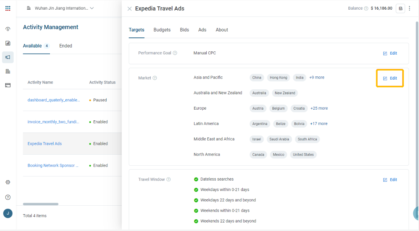Open the help question mark icon in sidebar
Screen dimensions: 419x231
coord(8,197)
